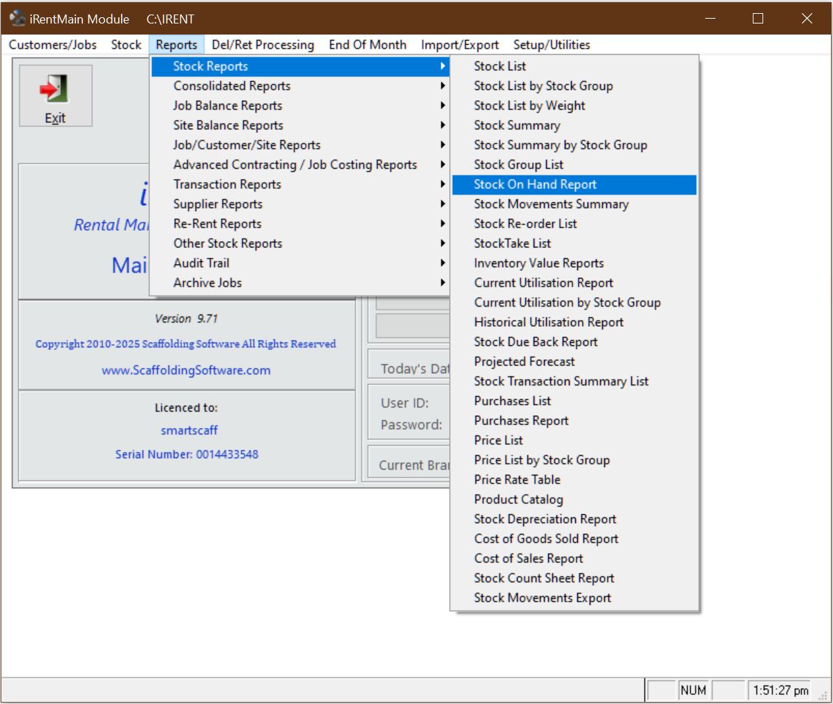
Task: Click Price Rate Table item
Action: [516, 479]
